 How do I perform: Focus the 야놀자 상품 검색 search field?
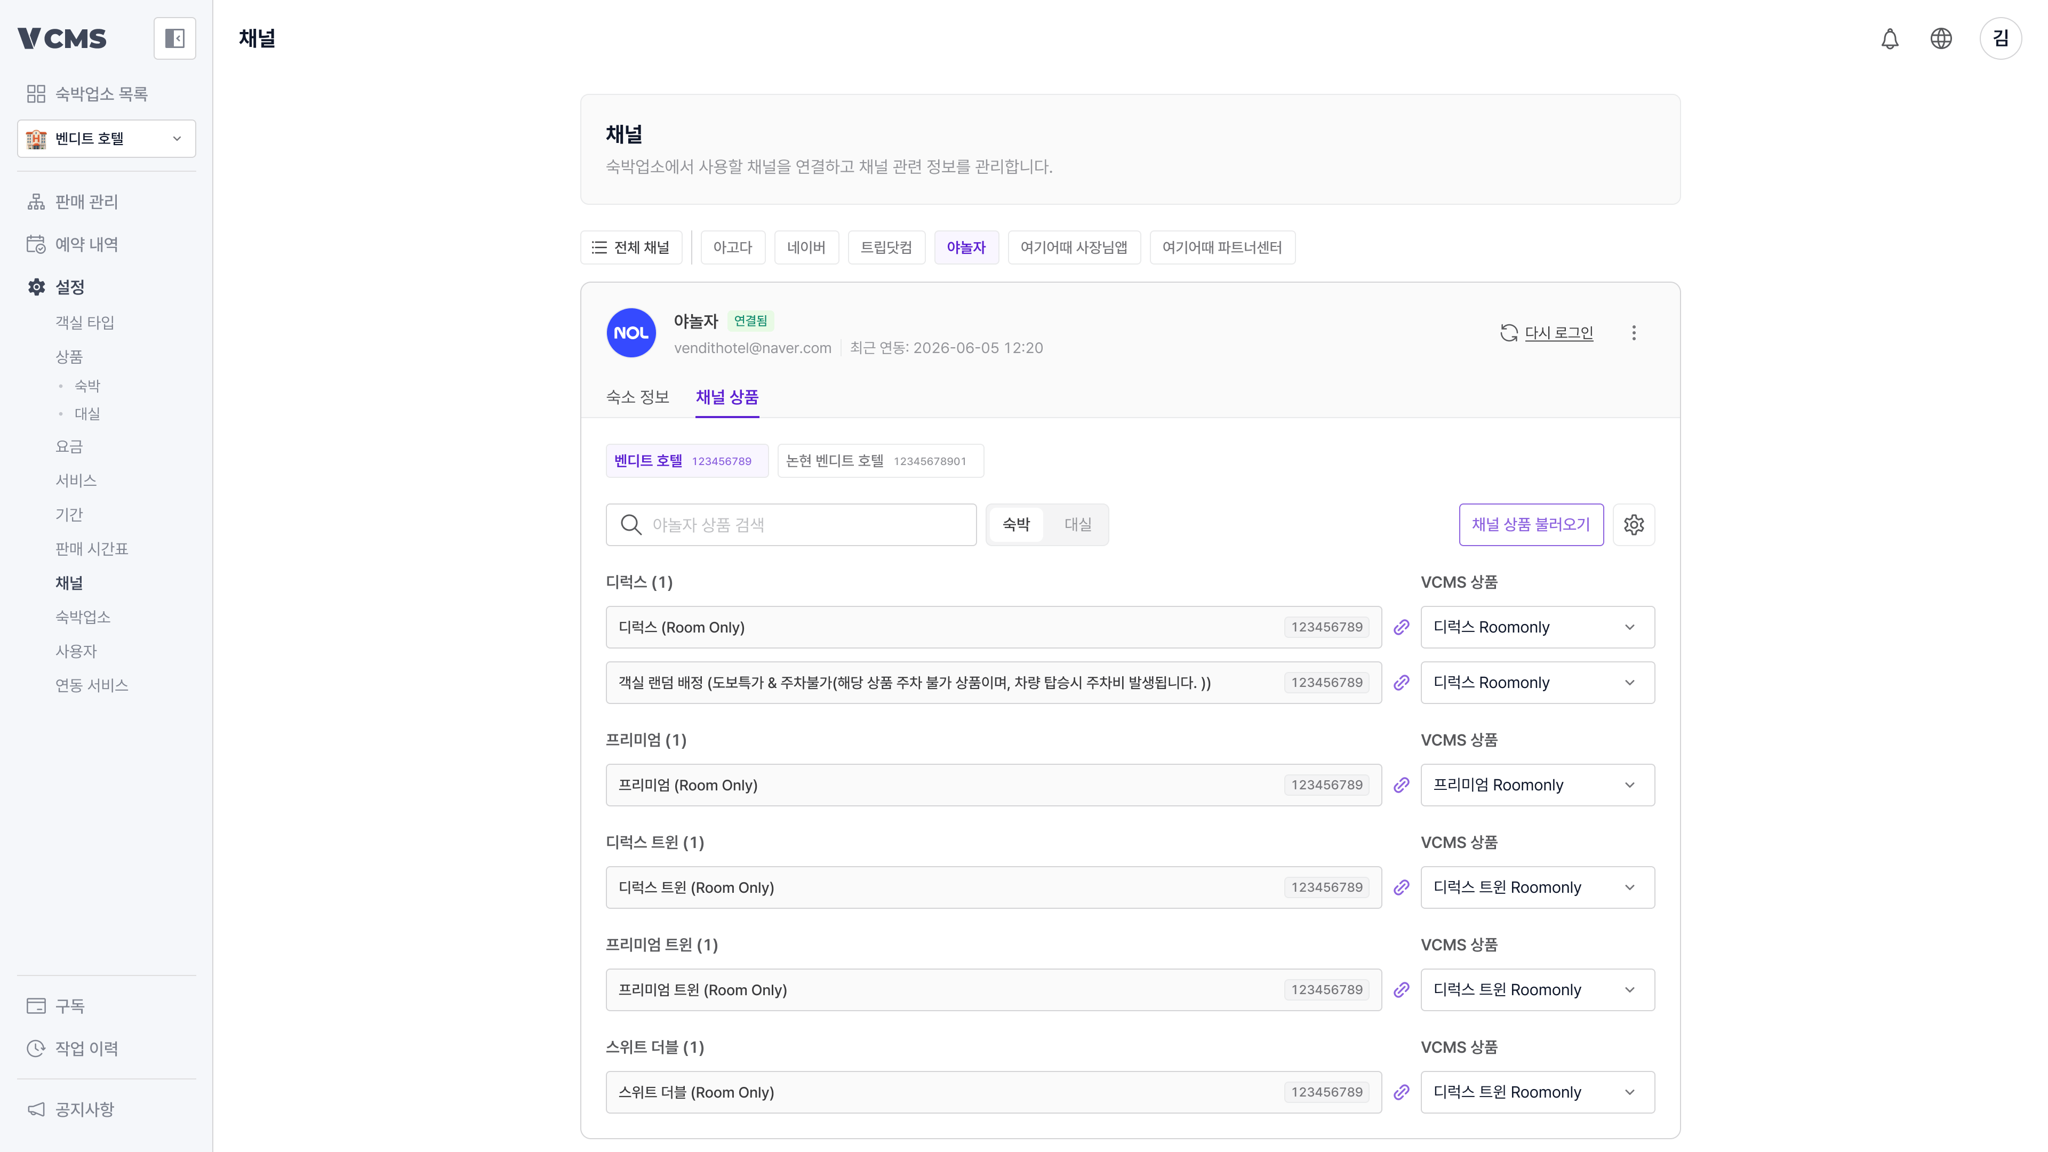pyautogui.click(x=791, y=525)
